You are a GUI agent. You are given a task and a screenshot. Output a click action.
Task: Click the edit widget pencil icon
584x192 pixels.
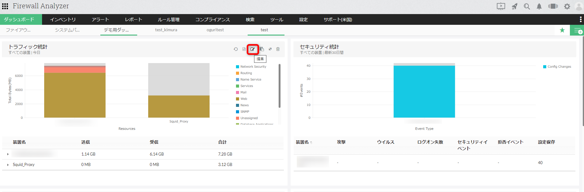click(x=253, y=49)
